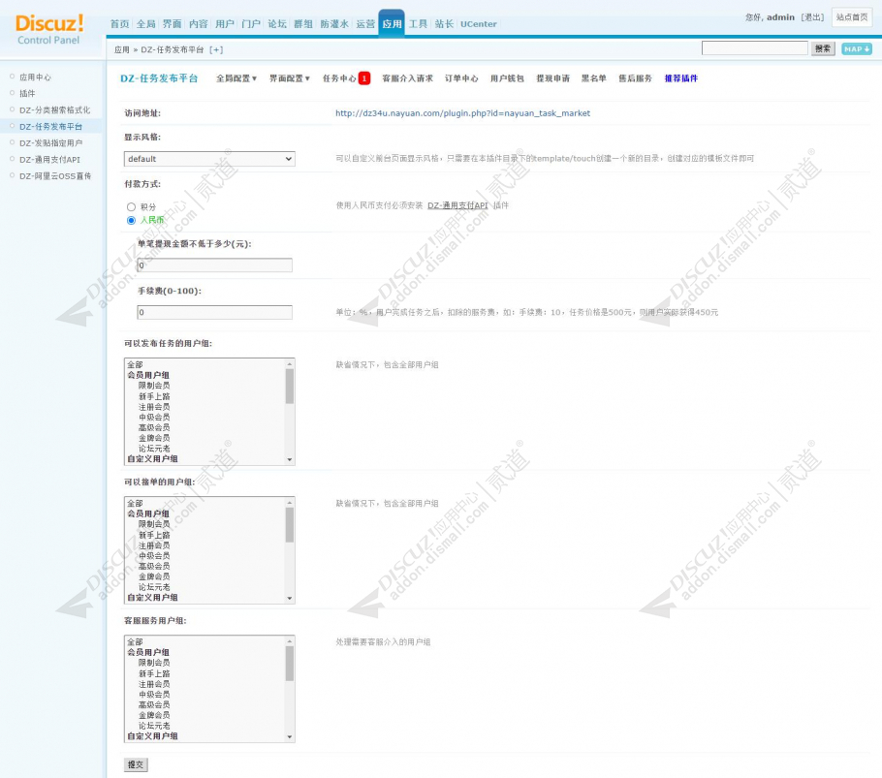Switch to the 客服介入请求 tab
Screen dimensions: 882x778
tap(407, 78)
